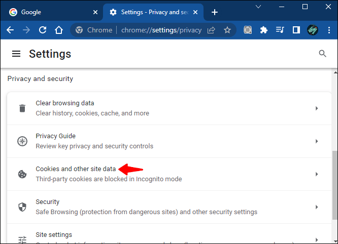
Task: Search settings with magnifier icon
Action: point(322,54)
